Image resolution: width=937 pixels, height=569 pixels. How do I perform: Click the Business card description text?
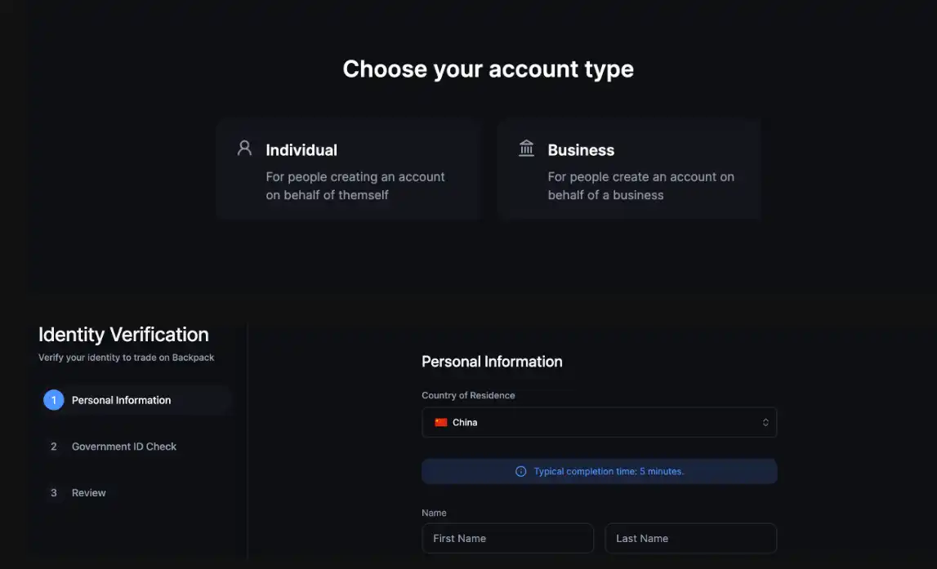(x=640, y=186)
